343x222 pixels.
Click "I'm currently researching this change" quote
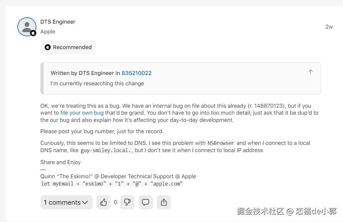pyautogui.click(x=97, y=83)
